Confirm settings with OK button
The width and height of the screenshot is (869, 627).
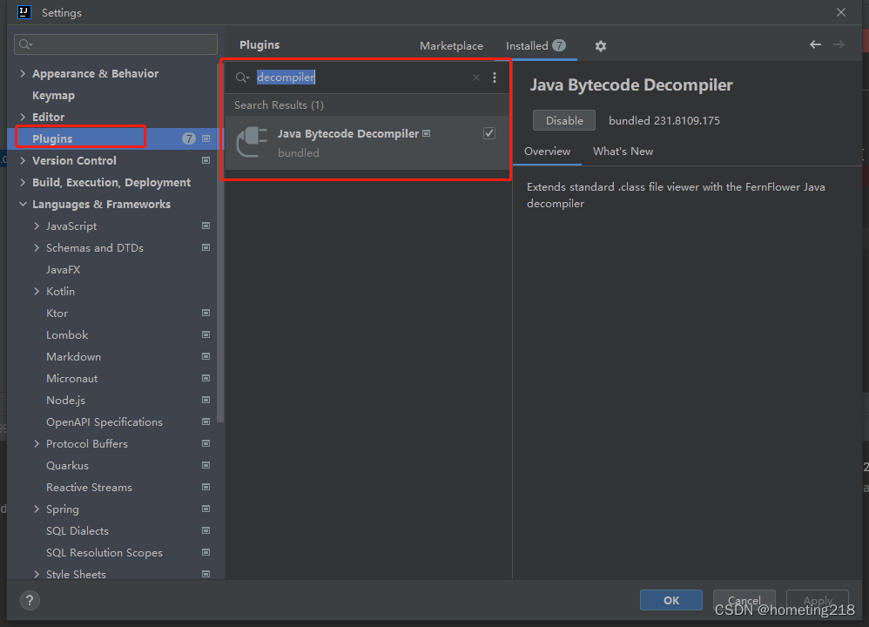coord(670,600)
